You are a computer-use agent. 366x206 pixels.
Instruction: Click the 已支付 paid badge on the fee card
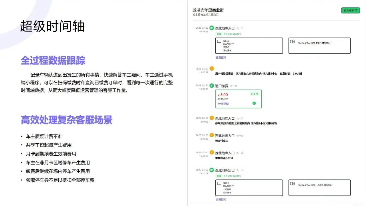click(x=255, y=94)
